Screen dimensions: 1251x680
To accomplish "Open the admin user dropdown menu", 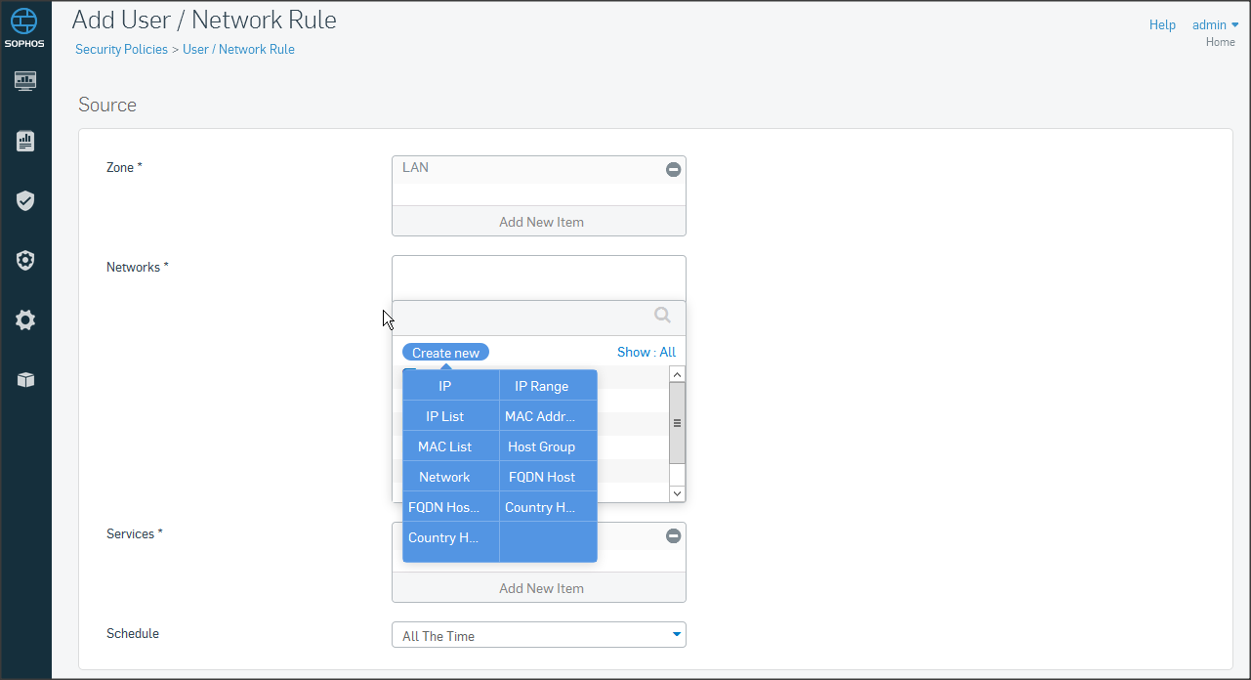I will click(1215, 25).
